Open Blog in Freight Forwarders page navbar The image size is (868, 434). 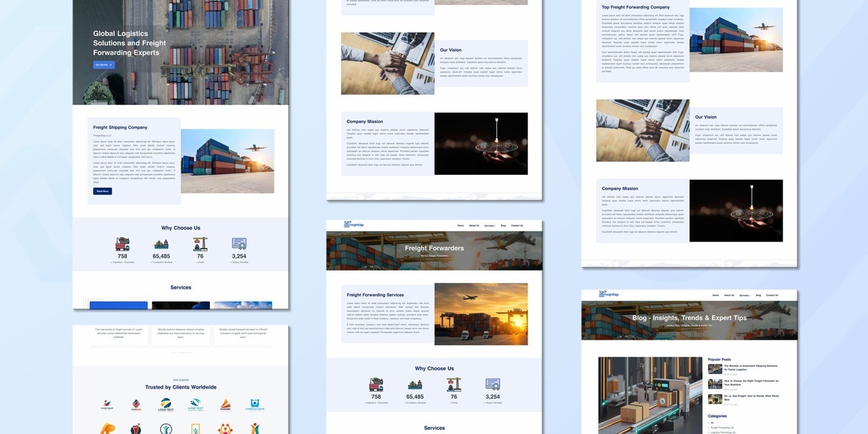click(503, 225)
